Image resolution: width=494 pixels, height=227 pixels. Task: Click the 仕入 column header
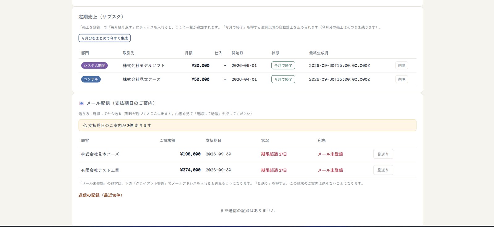point(218,53)
